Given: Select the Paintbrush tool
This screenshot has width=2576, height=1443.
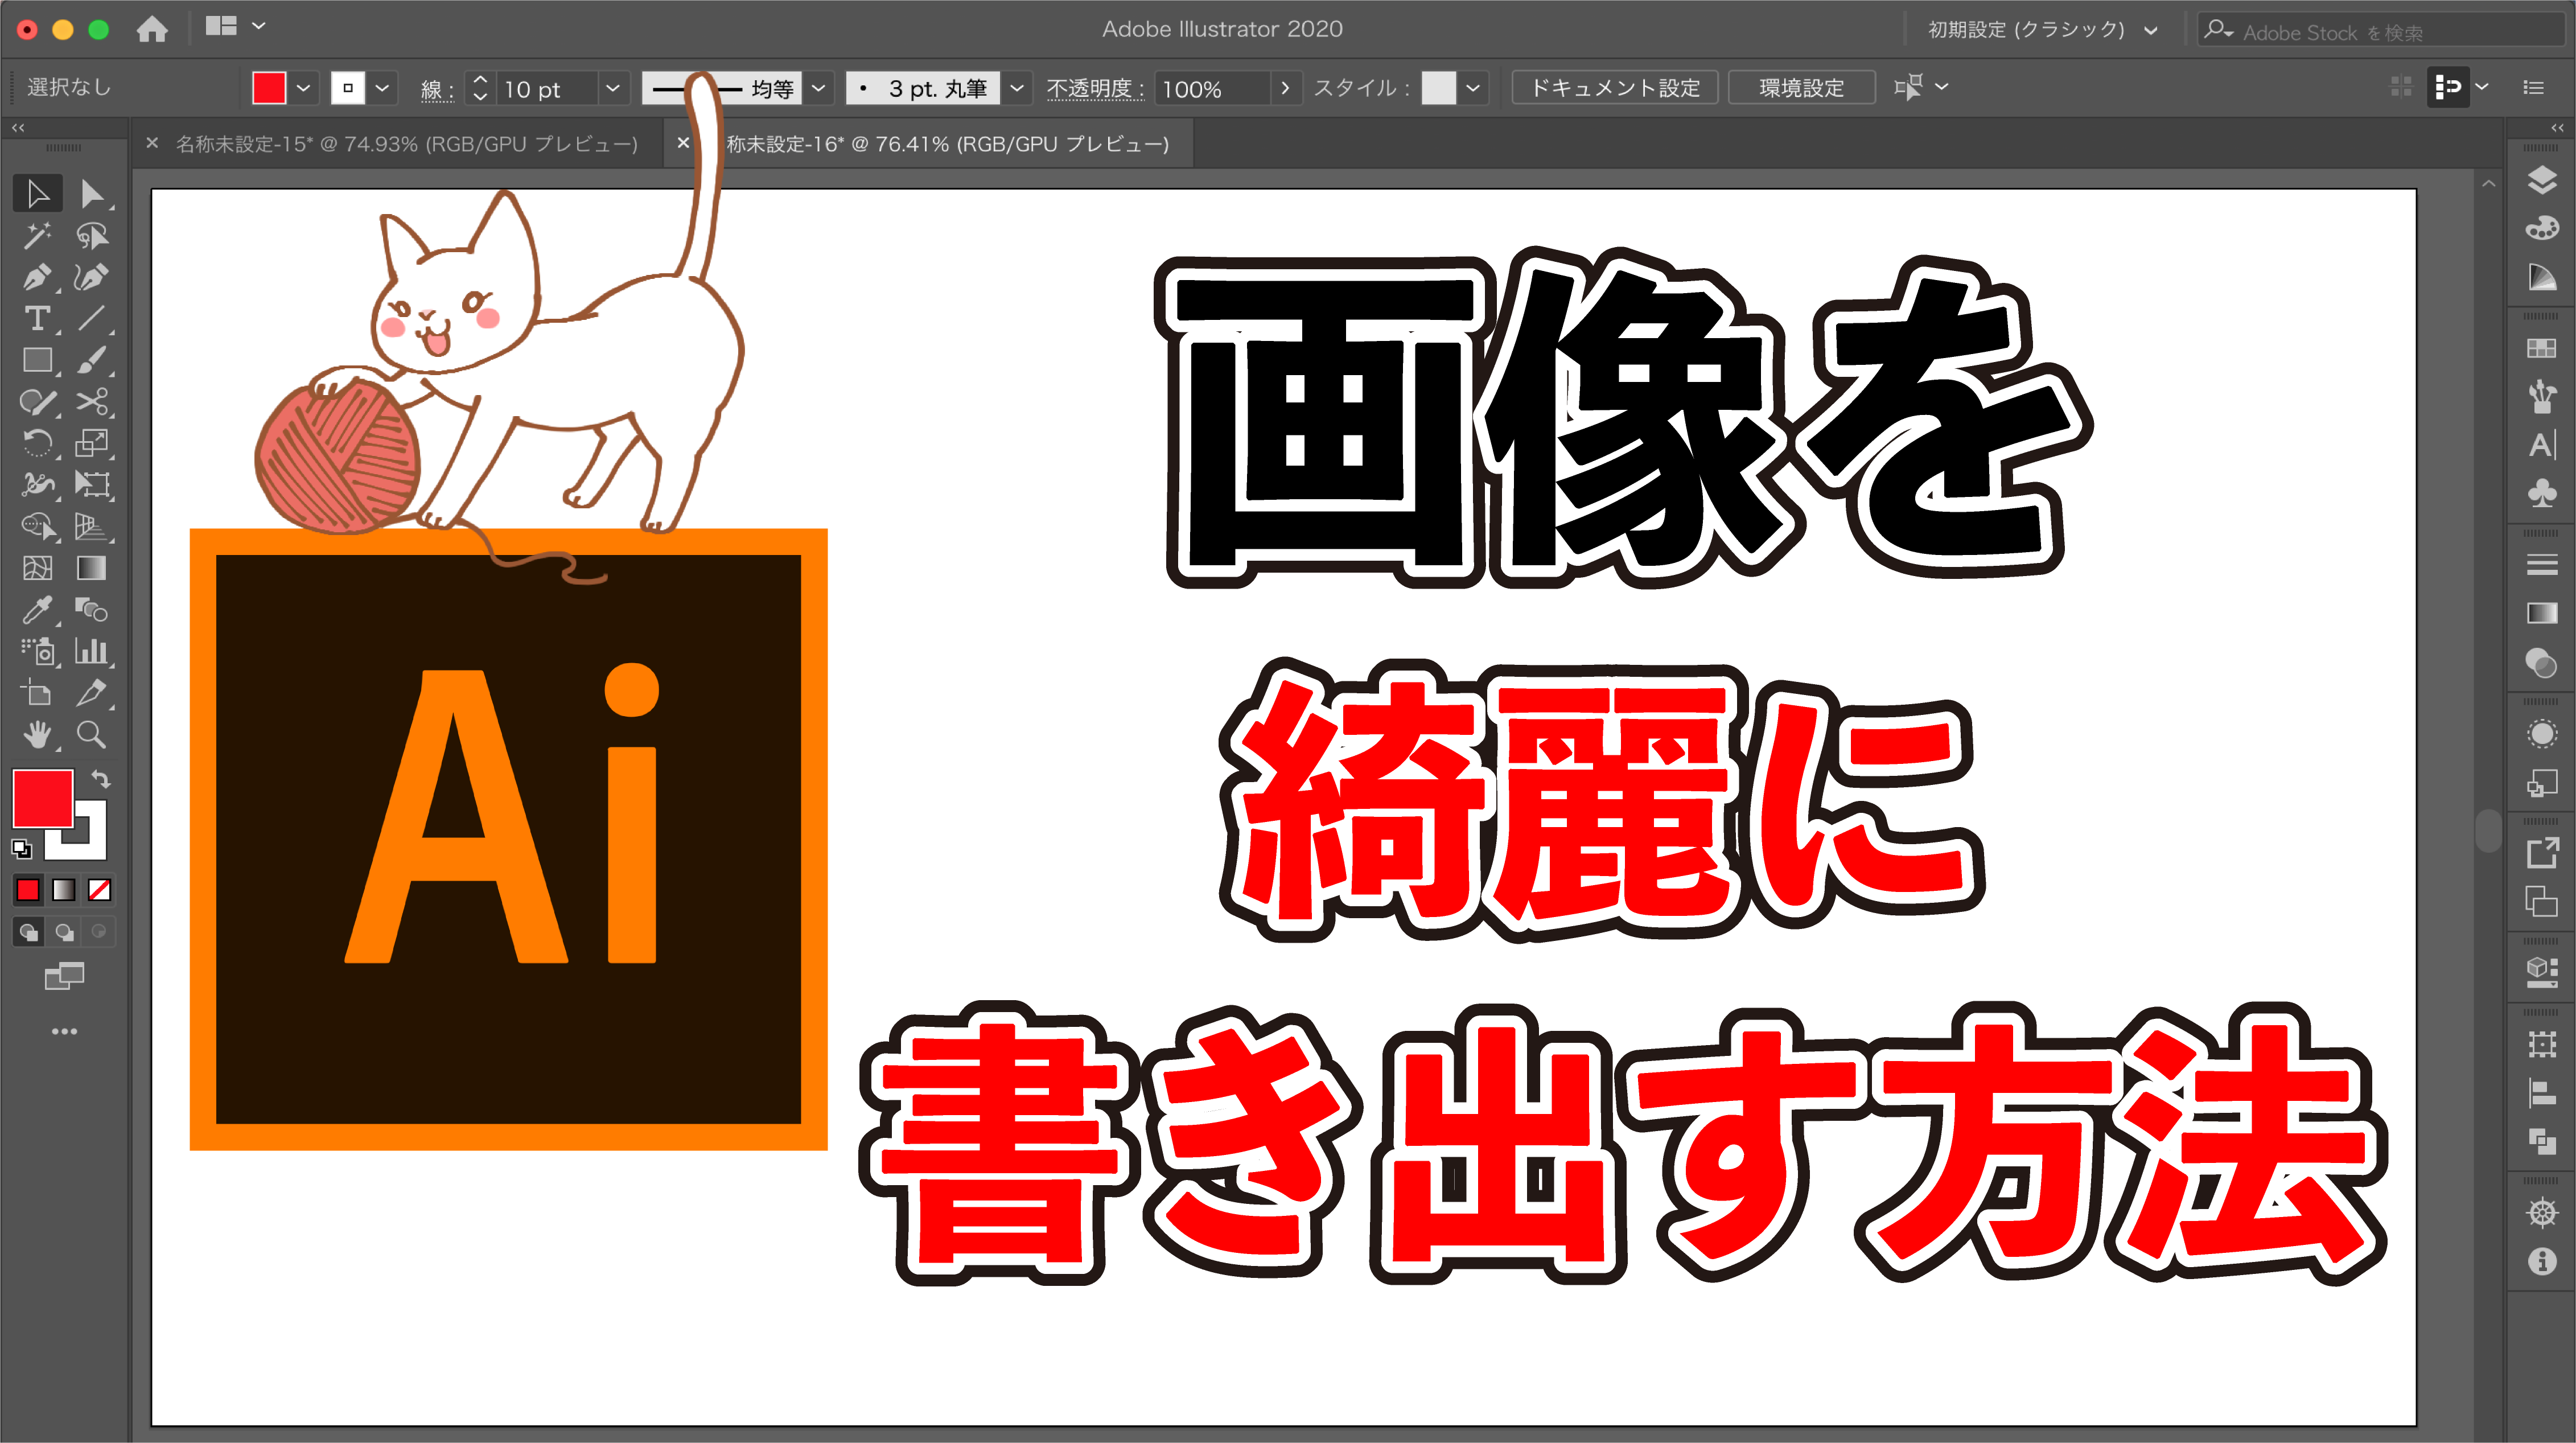Looking at the screenshot, I should 92,360.
